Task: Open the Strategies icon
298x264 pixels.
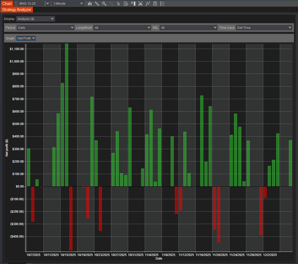Action: (x=155, y=4)
